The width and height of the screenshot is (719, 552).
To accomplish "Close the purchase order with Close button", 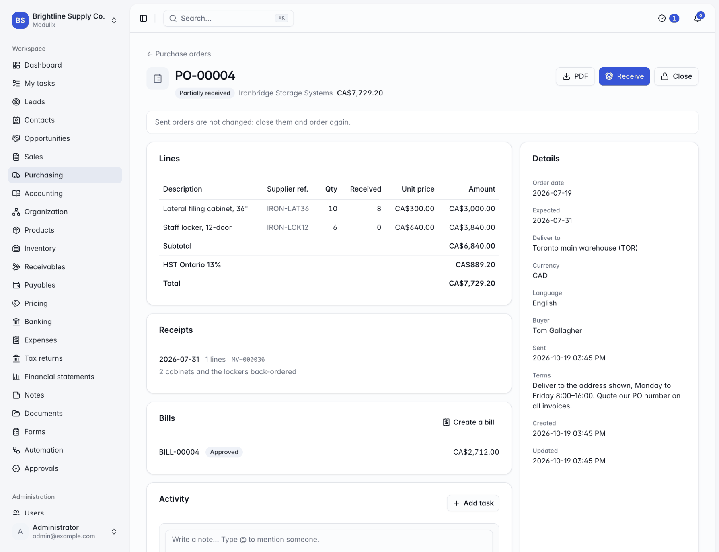I will (x=676, y=76).
